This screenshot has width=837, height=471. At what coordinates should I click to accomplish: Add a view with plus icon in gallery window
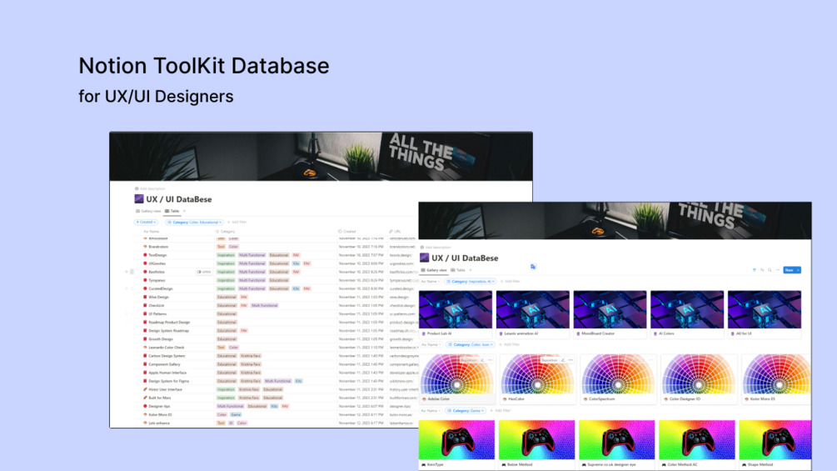coord(471,270)
